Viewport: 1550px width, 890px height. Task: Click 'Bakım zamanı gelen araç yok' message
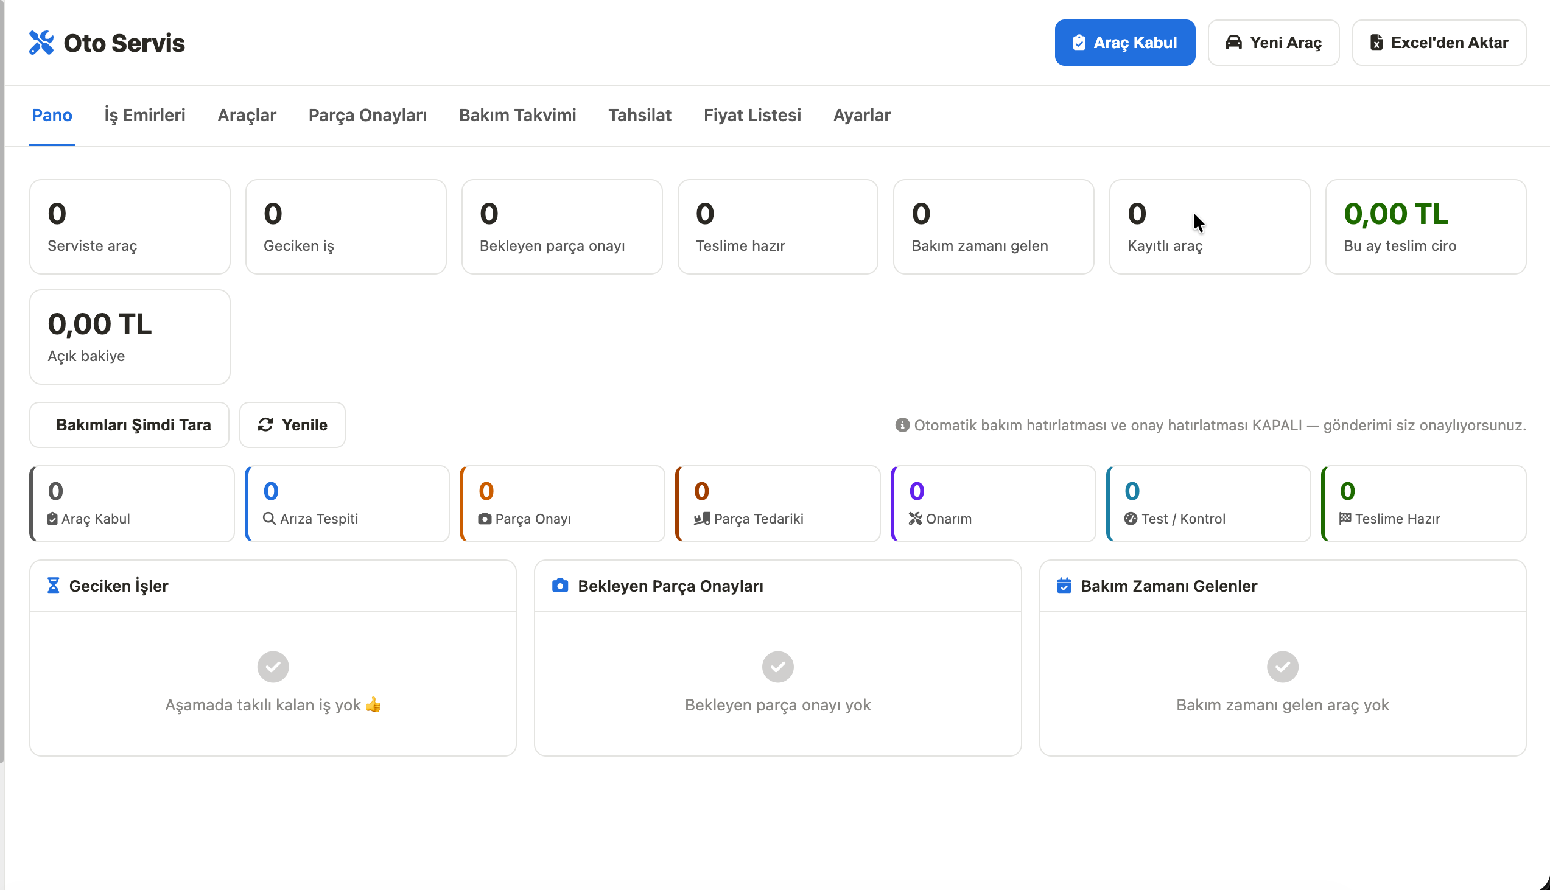click(x=1282, y=705)
